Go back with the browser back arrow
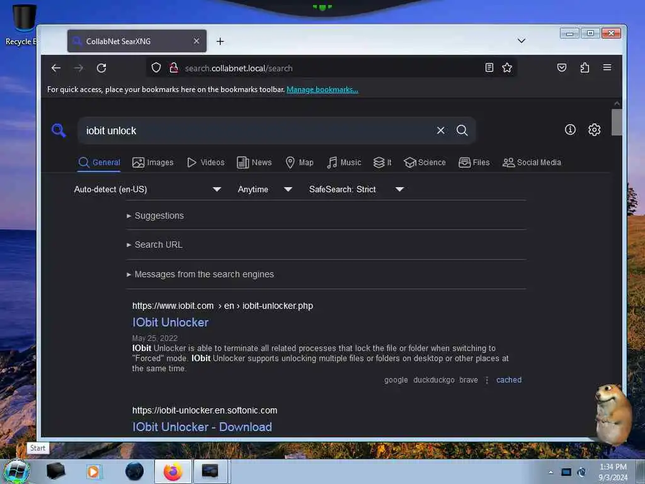Image resolution: width=645 pixels, height=484 pixels. pos(56,68)
